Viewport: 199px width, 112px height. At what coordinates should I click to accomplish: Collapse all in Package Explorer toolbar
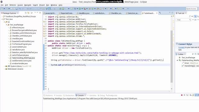tap(26, 13)
